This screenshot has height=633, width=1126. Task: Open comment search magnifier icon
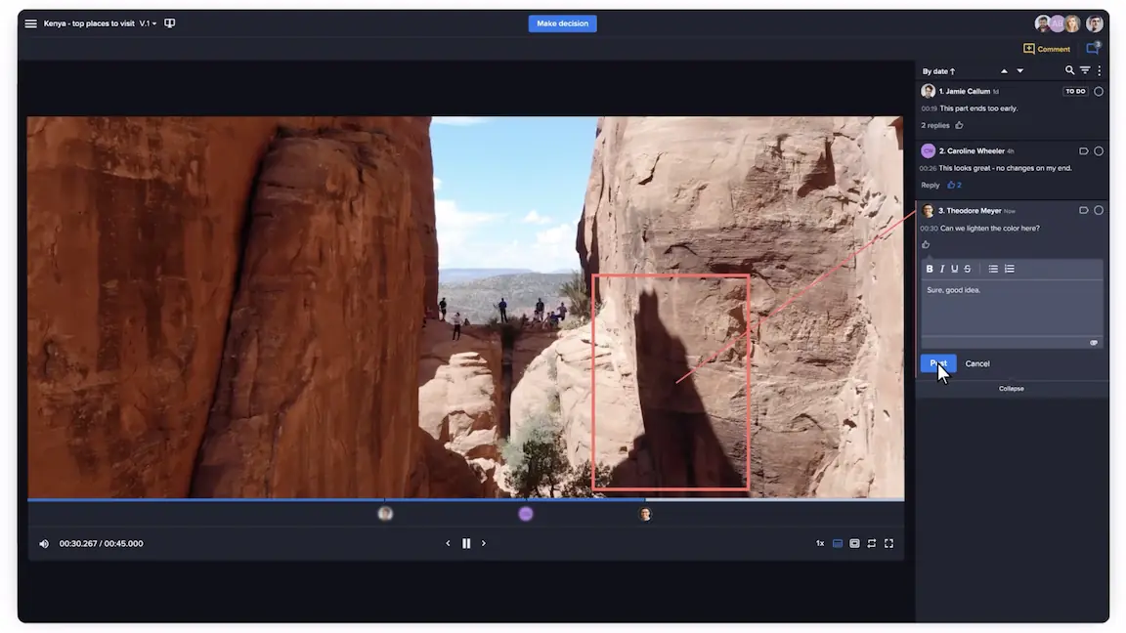pyautogui.click(x=1069, y=70)
